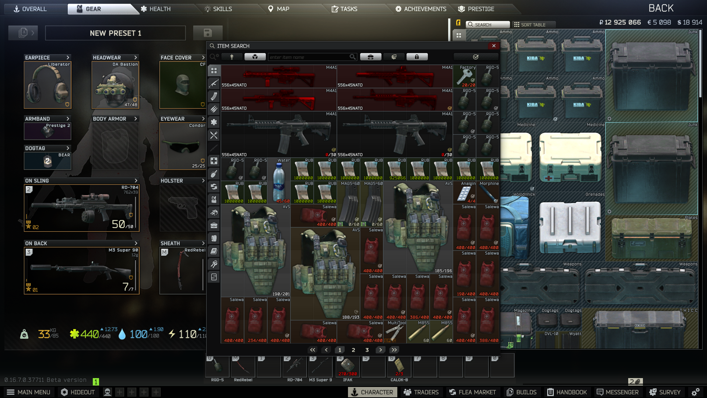This screenshot has height=398, width=707.
Task: Click the Factory key item
Action: (464, 77)
